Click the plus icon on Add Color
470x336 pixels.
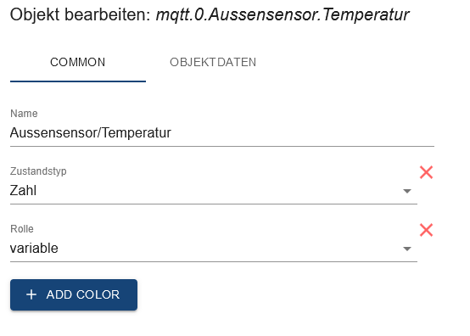(31, 294)
